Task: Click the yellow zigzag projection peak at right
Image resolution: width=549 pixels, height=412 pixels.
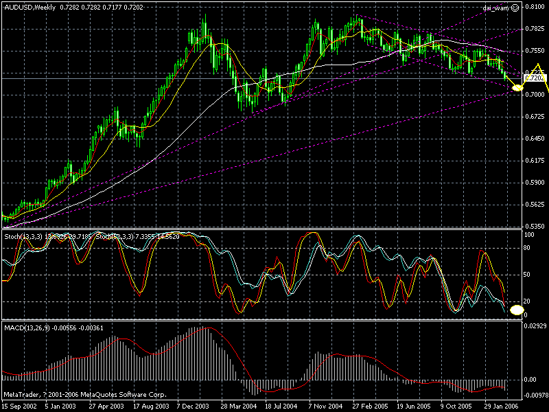Action: 539,65
